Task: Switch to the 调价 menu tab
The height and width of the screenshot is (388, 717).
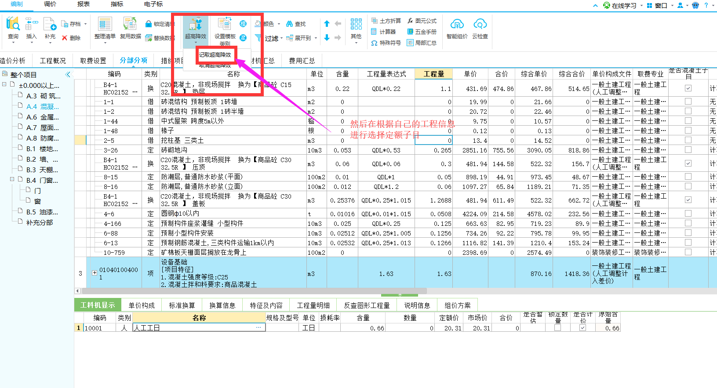Action: click(50, 4)
